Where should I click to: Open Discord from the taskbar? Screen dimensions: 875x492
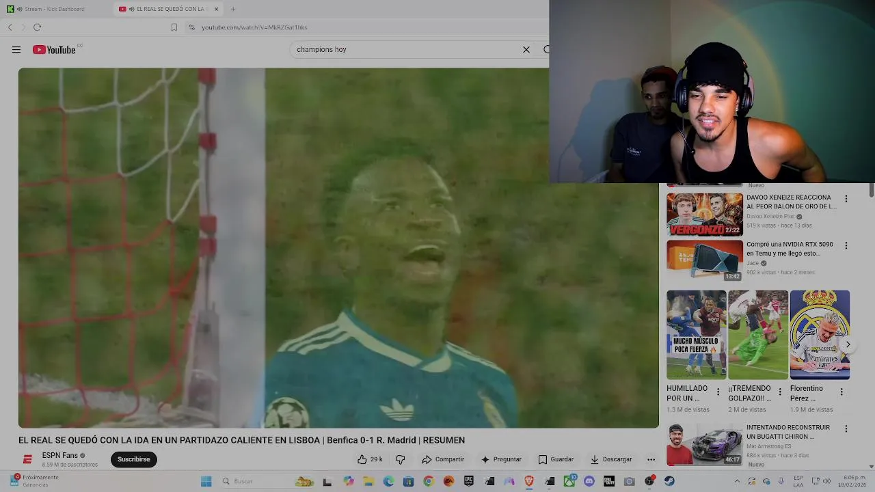[x=589, y=481]
